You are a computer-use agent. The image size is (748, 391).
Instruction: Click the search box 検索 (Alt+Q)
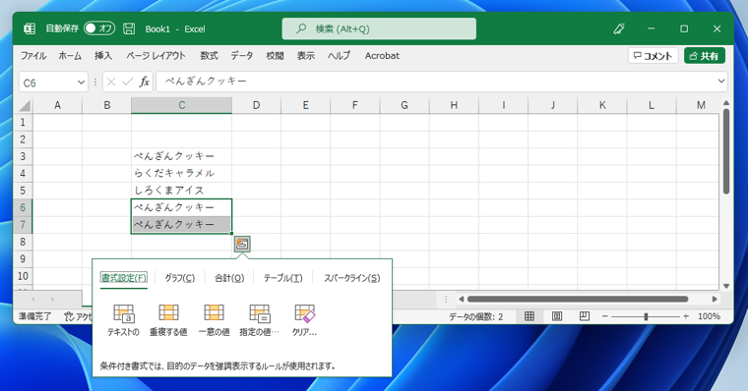click(379, 29)
